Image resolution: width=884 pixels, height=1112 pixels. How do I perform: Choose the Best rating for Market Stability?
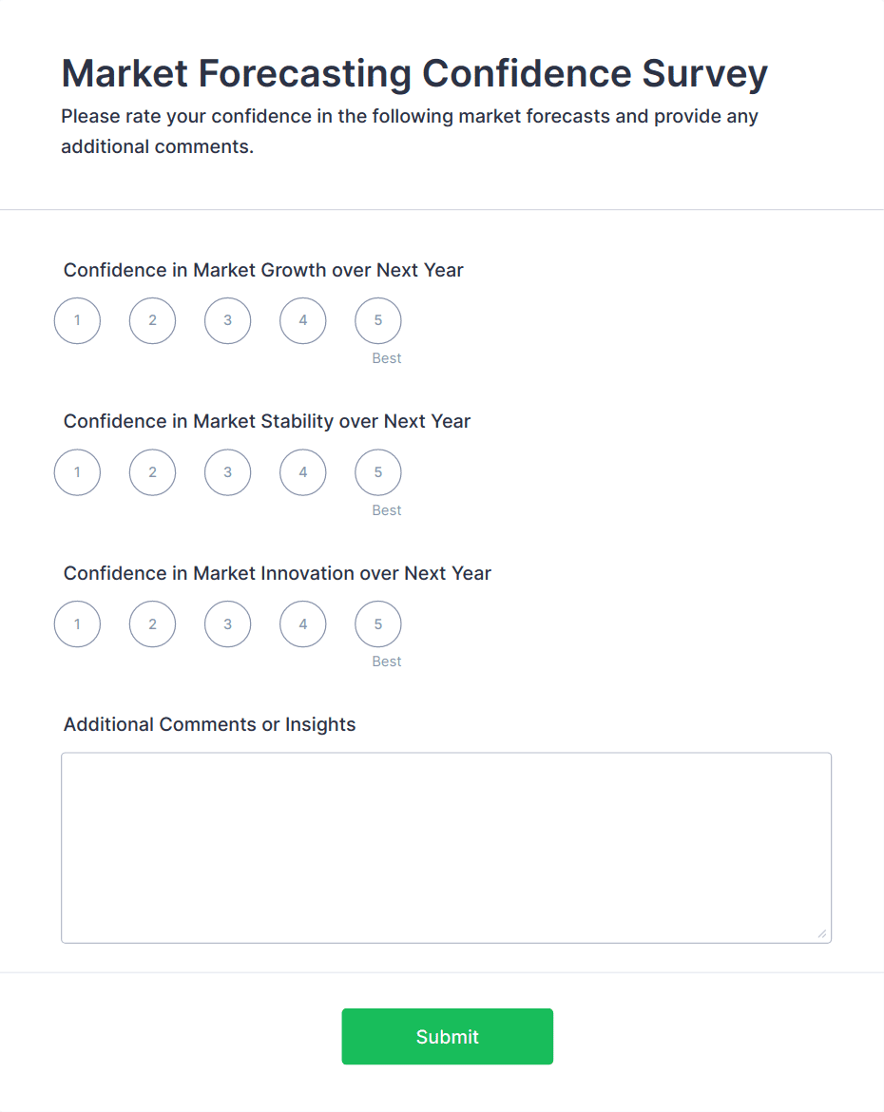click(377, 472)
